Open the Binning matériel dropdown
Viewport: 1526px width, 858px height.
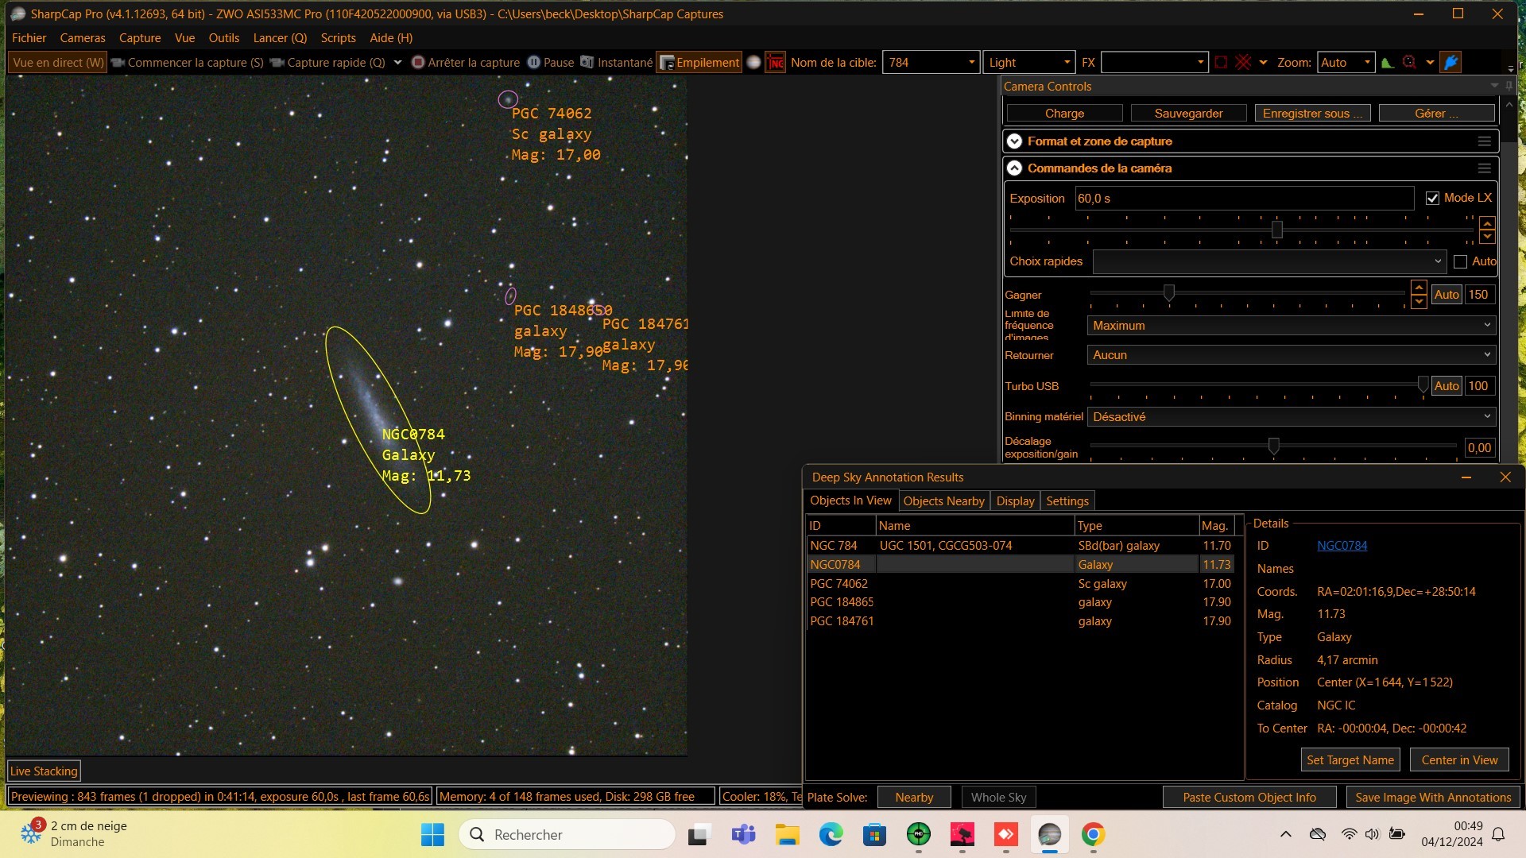click(1291, 417)
